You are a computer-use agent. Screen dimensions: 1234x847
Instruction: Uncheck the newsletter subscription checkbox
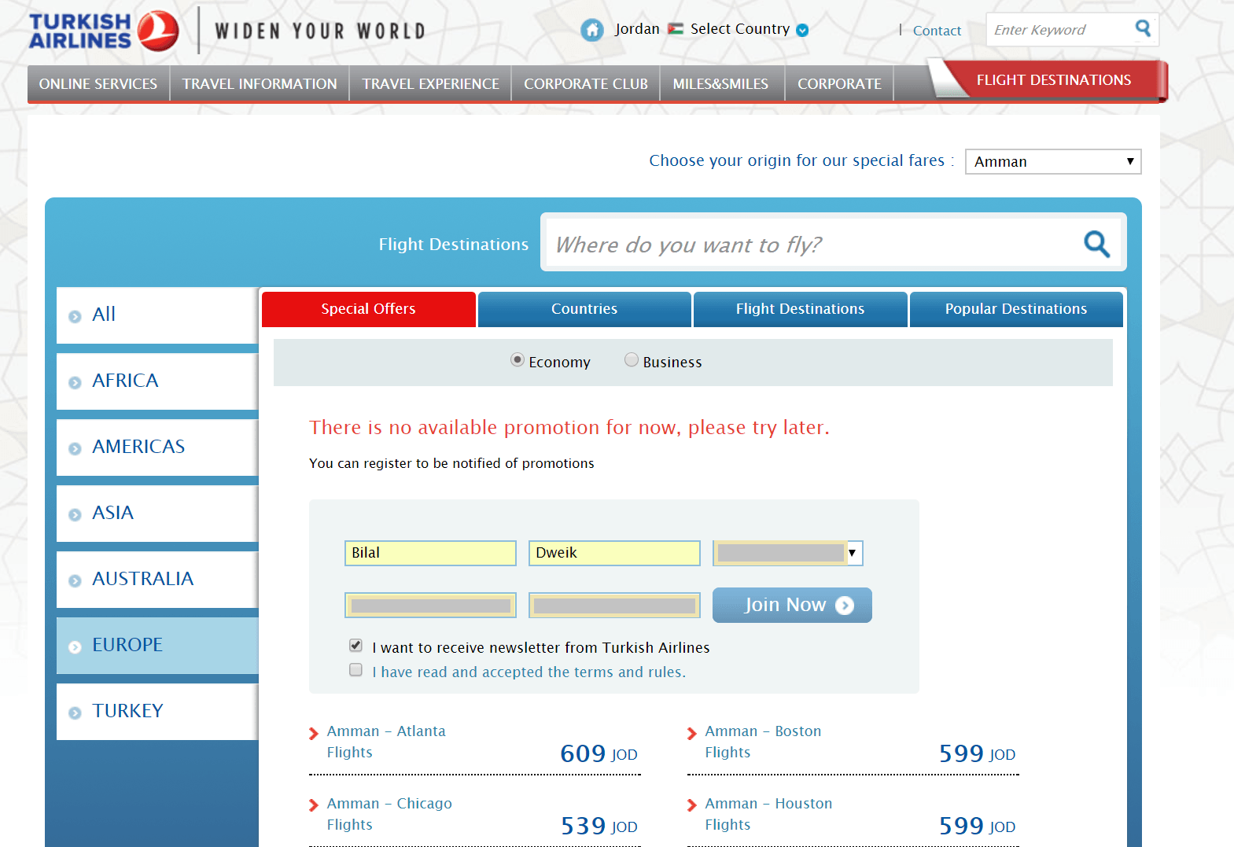coord(356,646)
